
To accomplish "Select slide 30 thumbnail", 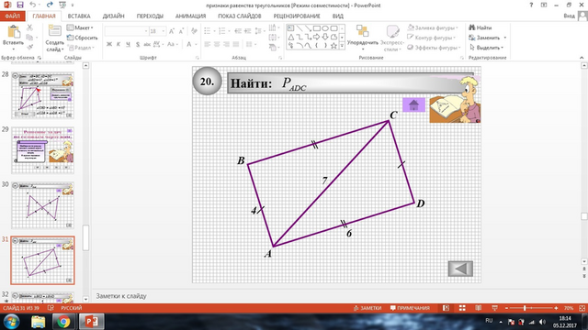I will click(x=42, y=205).
